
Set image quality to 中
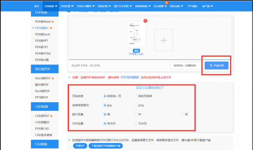(136, 114)
